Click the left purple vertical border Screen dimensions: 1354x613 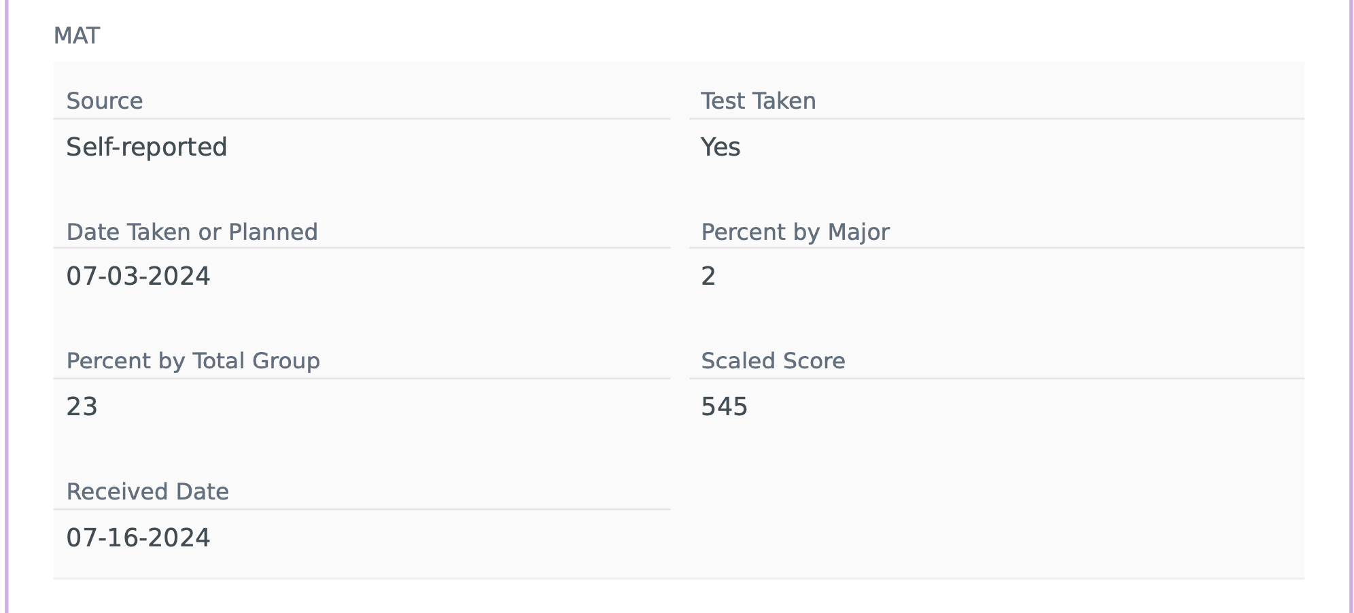(x=7, y=306)
